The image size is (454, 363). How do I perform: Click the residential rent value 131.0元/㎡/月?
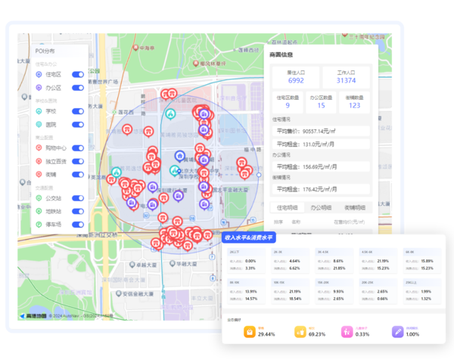point(319,144)
